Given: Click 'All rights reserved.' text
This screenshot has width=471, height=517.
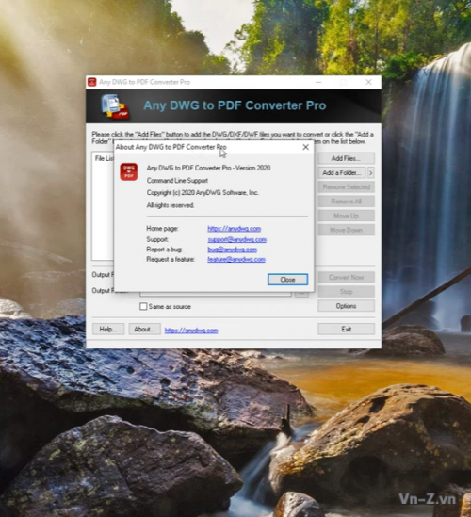Looking at the screenshot, I should (x=171, y=205).
